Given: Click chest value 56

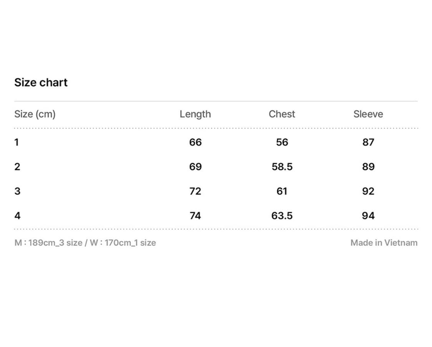Looking at the screenshot, I should (x=282, y=142).
